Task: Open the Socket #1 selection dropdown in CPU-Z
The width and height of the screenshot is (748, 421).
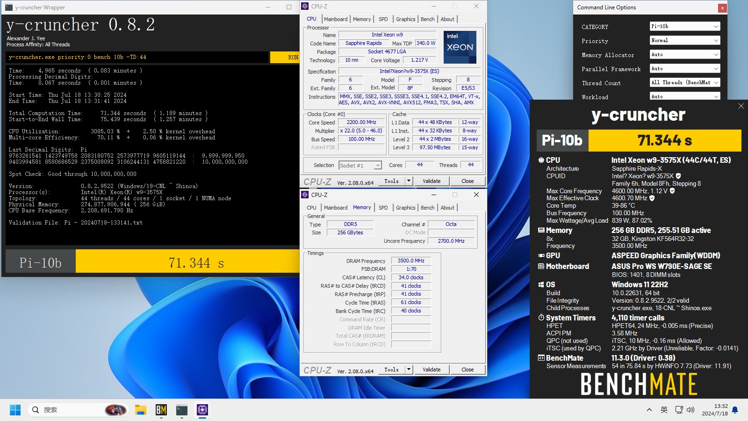Action: click(360, 165)
